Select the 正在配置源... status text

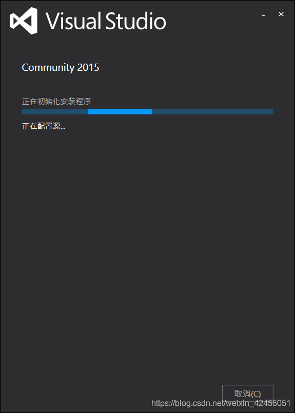(44, 126)
